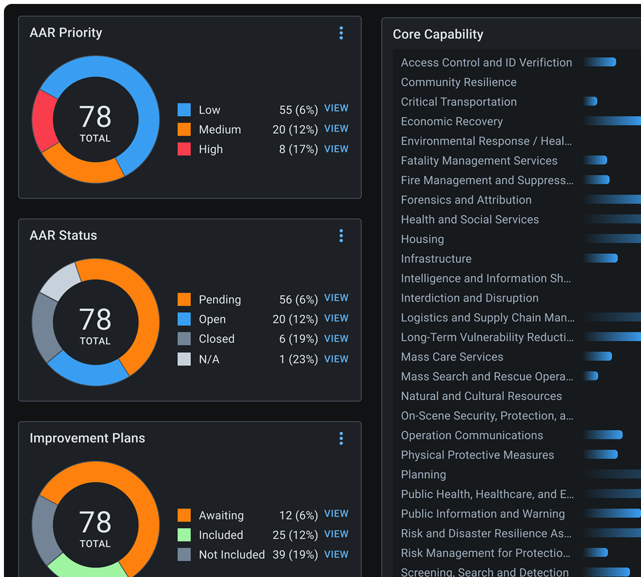Viewport: 641px width, 577px height.
Task: View Awaiting improvement plans
Action: 336,514
